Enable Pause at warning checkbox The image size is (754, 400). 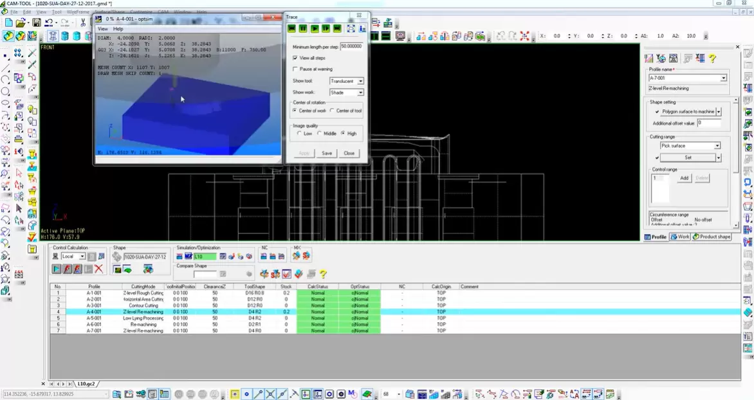coord(295,69)
